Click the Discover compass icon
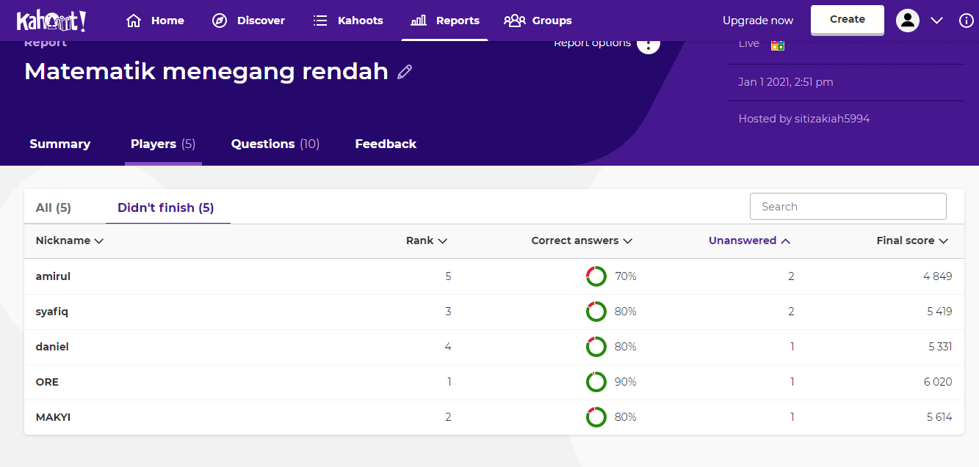The height and width of the screenshot is (467, 979). [220, 21]
